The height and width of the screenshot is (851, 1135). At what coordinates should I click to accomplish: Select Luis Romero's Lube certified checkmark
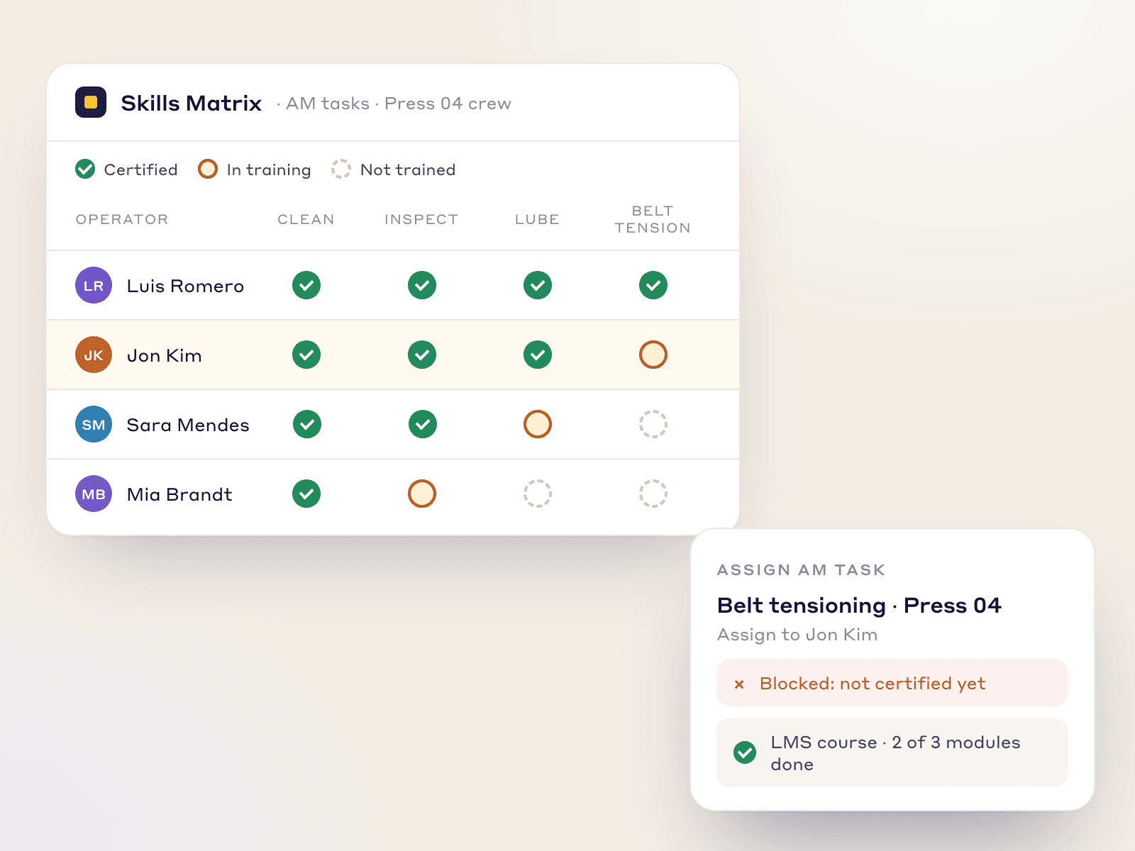[538, 285]
